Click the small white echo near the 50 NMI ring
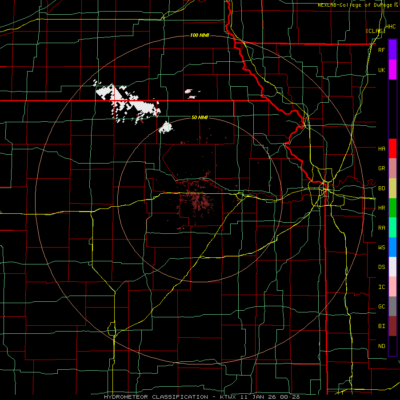The width and height of the screenshot is (400, 400). coord(165,128)
